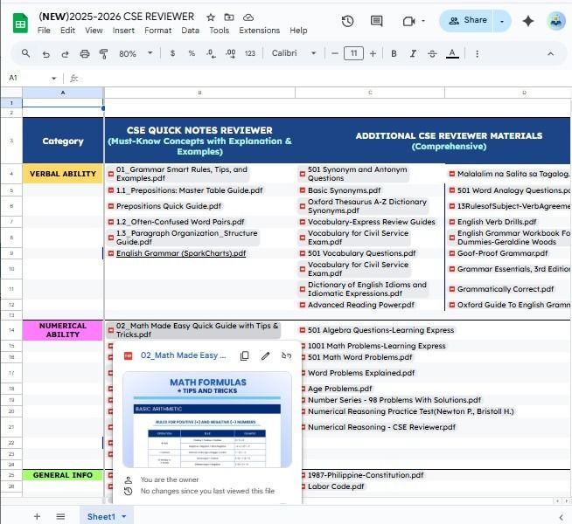This screenshot has height=524, width=572.
Task: Collapse the menus with chevron
Action: tap(550, 54)
